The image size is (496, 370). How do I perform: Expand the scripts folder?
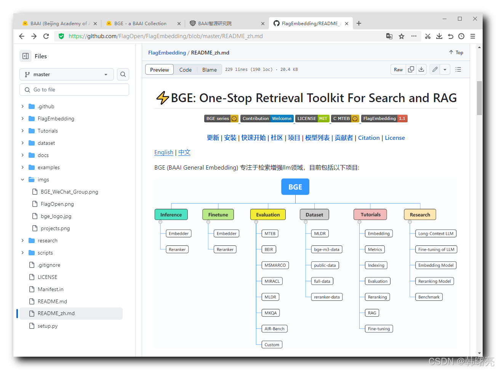(x=22, y=253)
